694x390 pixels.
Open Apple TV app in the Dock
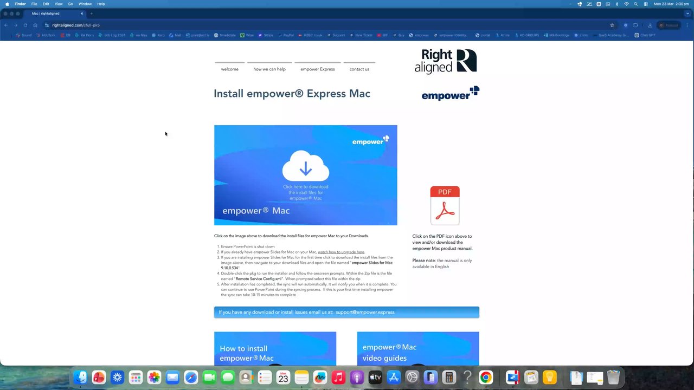[x=375, y=377]
